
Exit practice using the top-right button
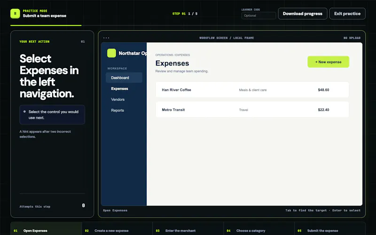(x=347, y=14)
